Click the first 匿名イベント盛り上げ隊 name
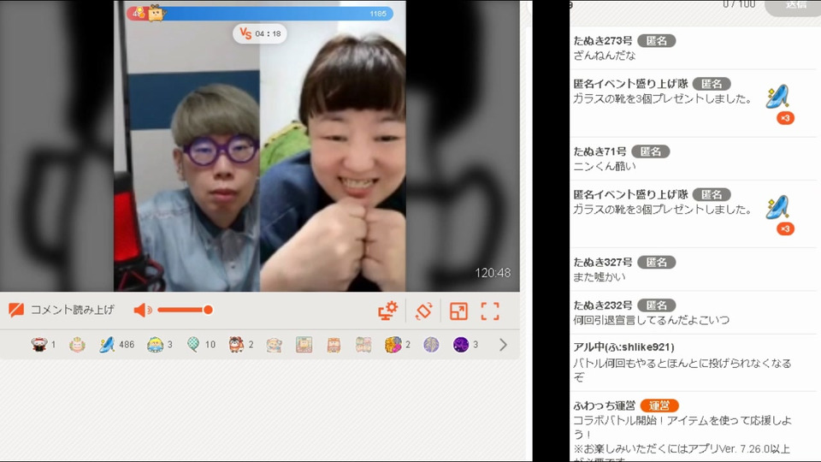This screenshot has width=821, height=462. point(630,84)
